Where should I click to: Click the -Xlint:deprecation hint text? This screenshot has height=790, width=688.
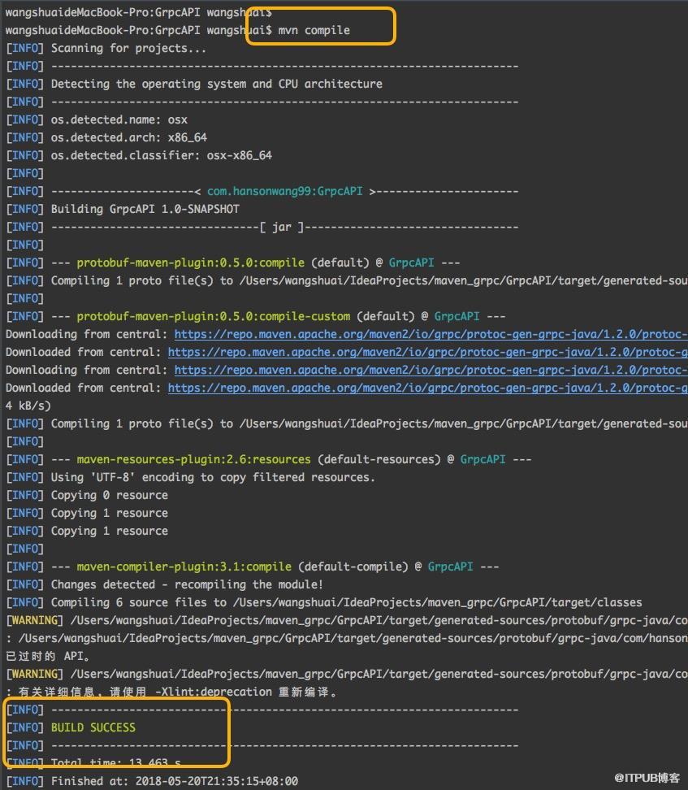point(213,692)
